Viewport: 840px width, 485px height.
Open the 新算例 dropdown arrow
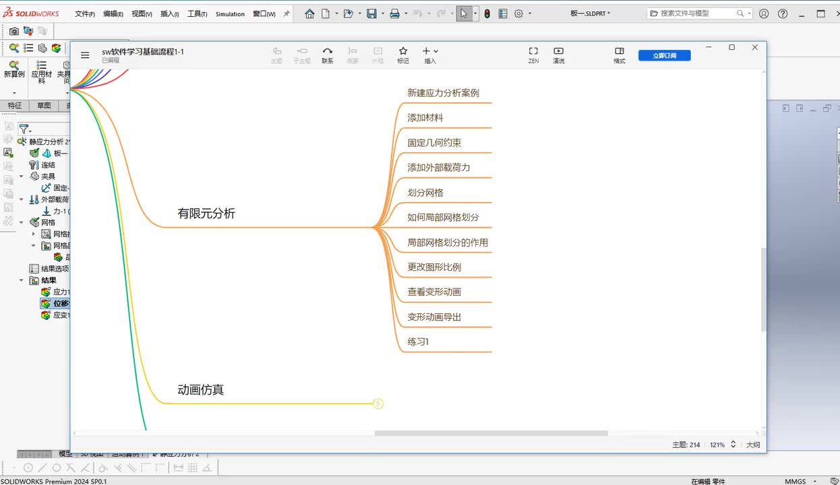point(14,93)
